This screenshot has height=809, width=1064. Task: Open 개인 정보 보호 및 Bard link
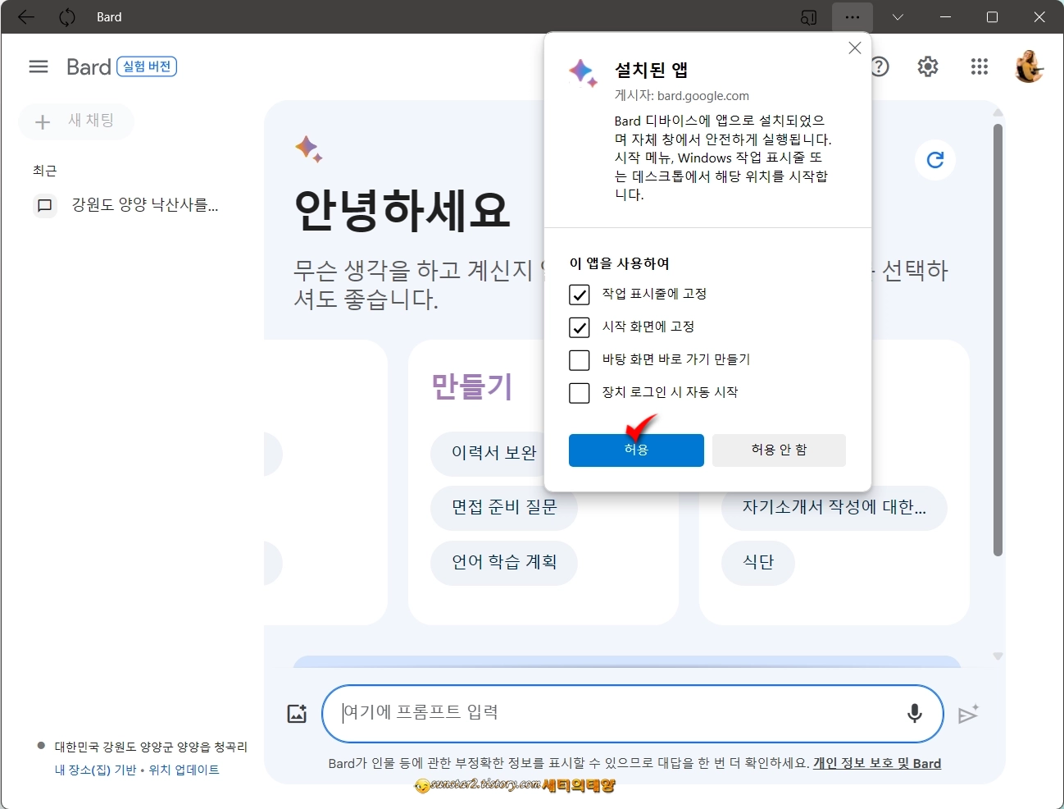(877, 763)
